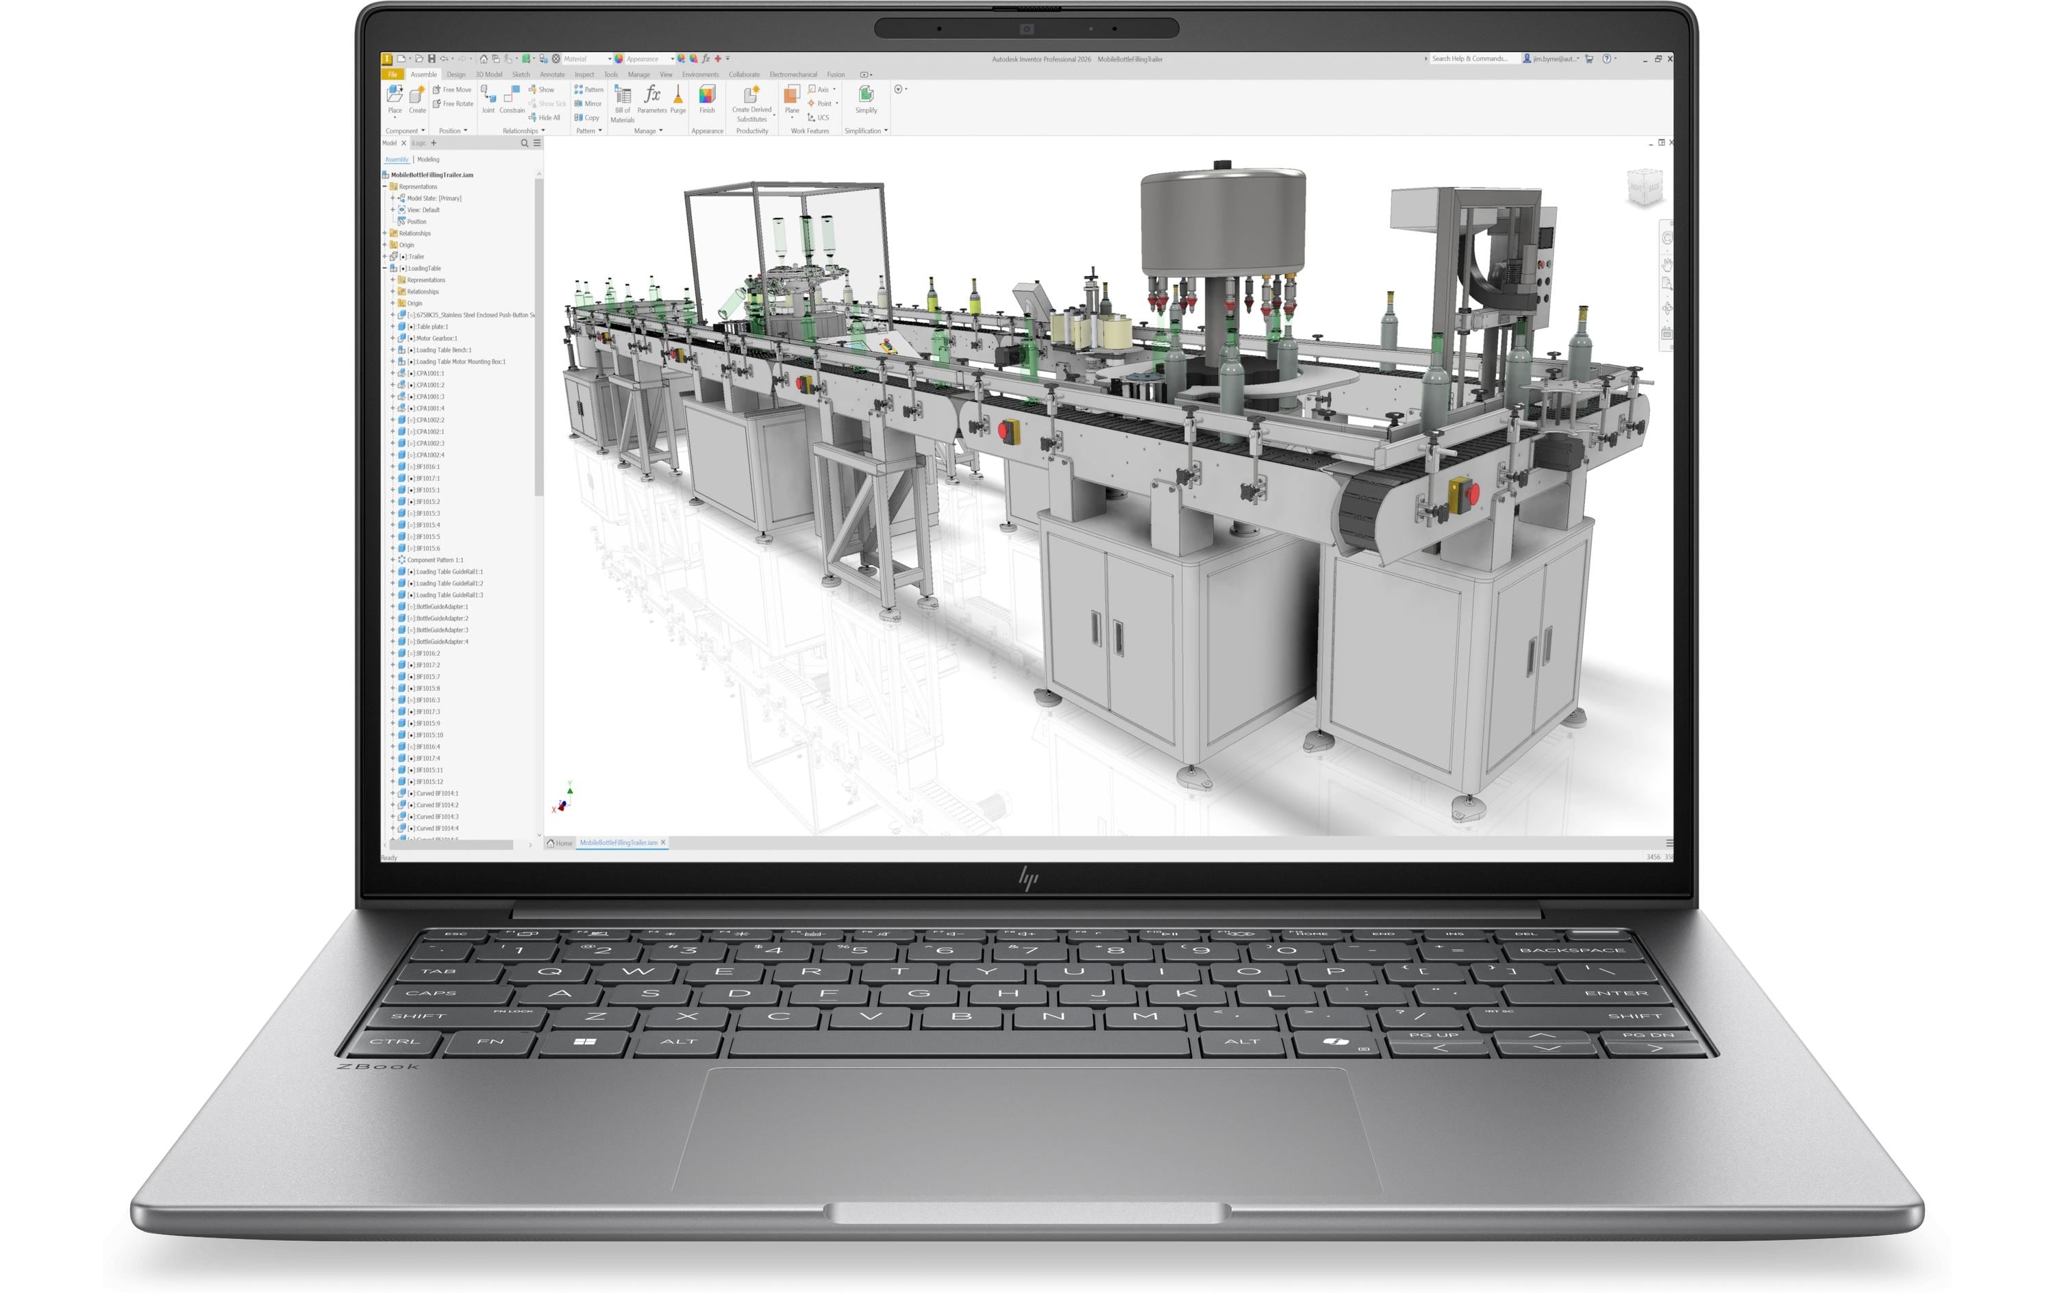Click the Constrain tool icon
The width and height of the screenshot is (2055, 1293).
[x=512, y=96]
